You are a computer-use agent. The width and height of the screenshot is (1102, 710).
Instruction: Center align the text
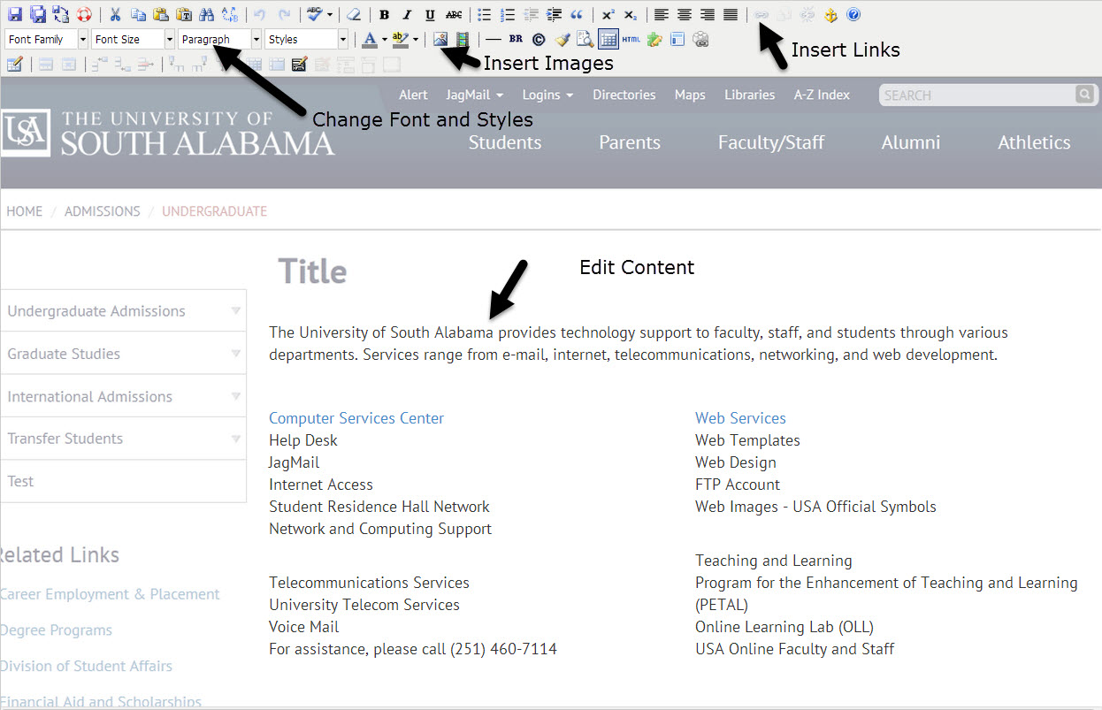click(685, 14)
